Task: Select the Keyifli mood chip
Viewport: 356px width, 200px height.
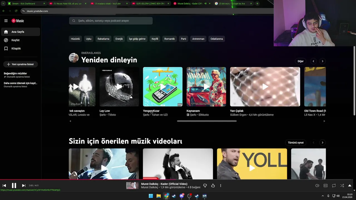Action: coord(155,39)
